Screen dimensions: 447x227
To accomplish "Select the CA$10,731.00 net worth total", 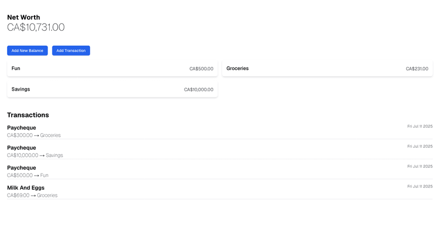I will coord(36,27).
